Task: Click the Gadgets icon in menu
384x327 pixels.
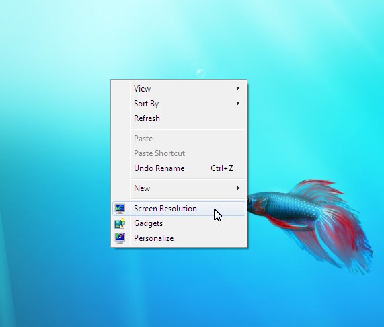Action: (120, 223)
